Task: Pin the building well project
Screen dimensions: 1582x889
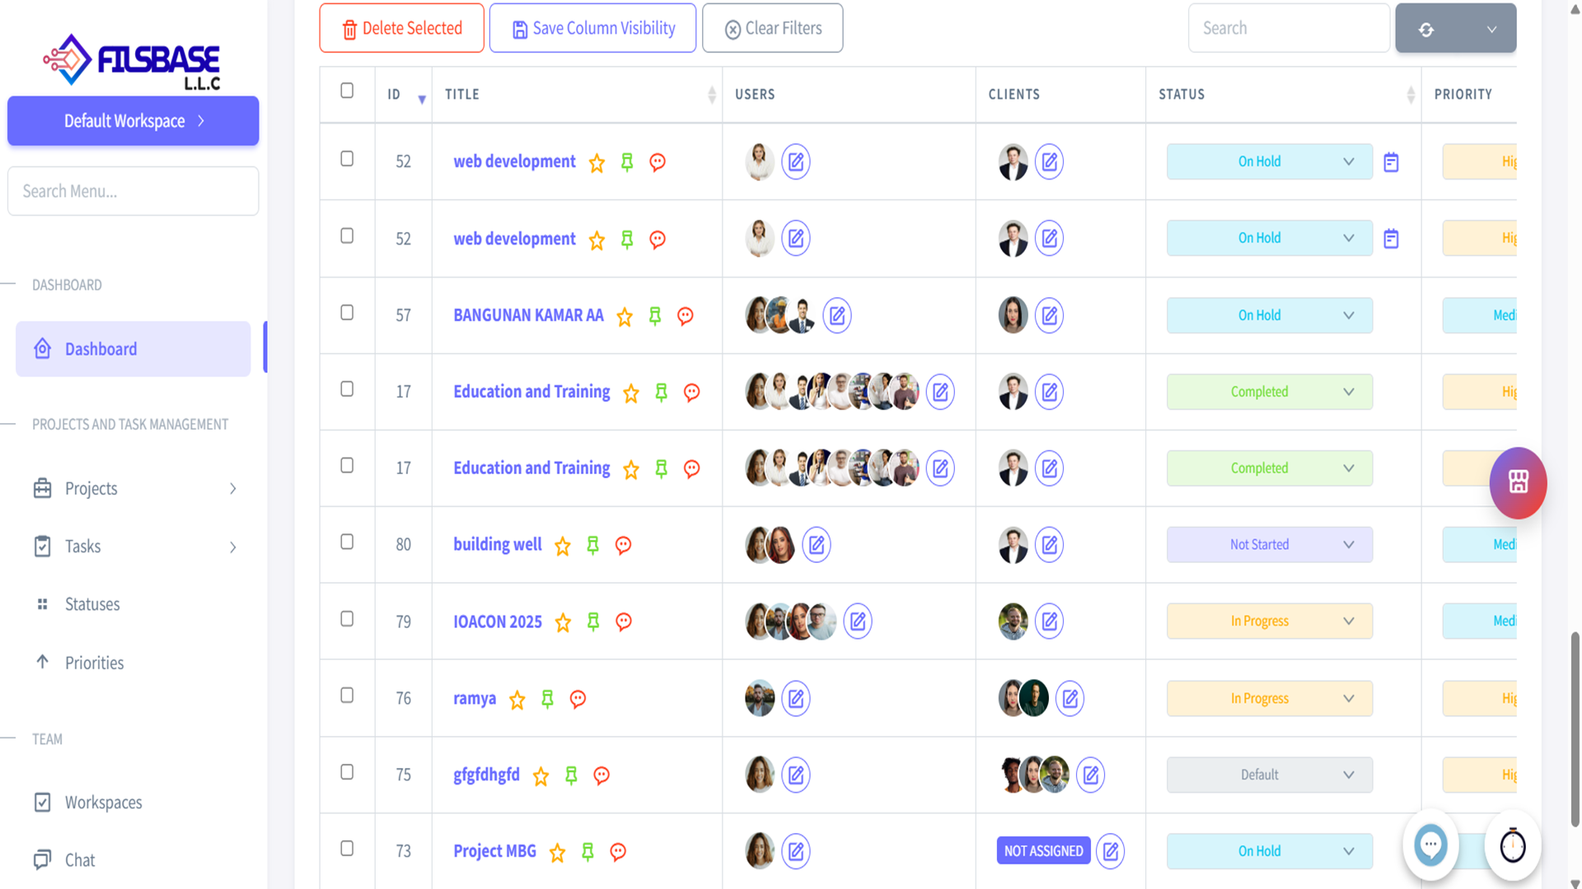Action: 592,545
